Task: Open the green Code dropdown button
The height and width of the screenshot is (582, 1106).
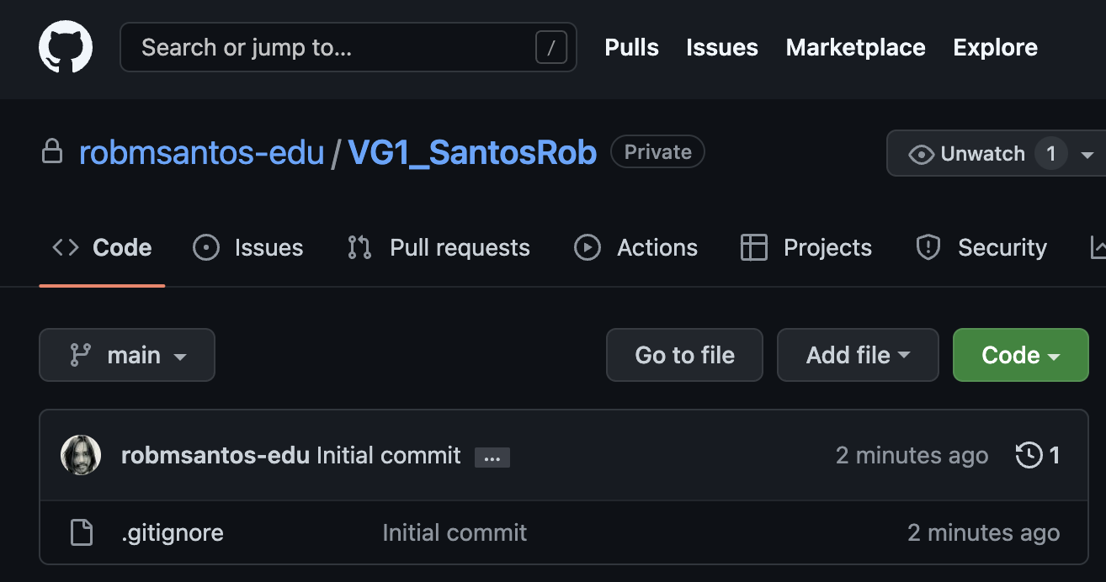Action: pos(1020,355)
